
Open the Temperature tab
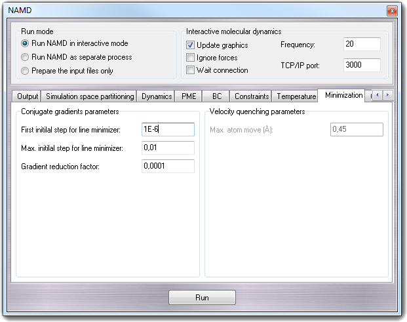(x=296, y=96)
